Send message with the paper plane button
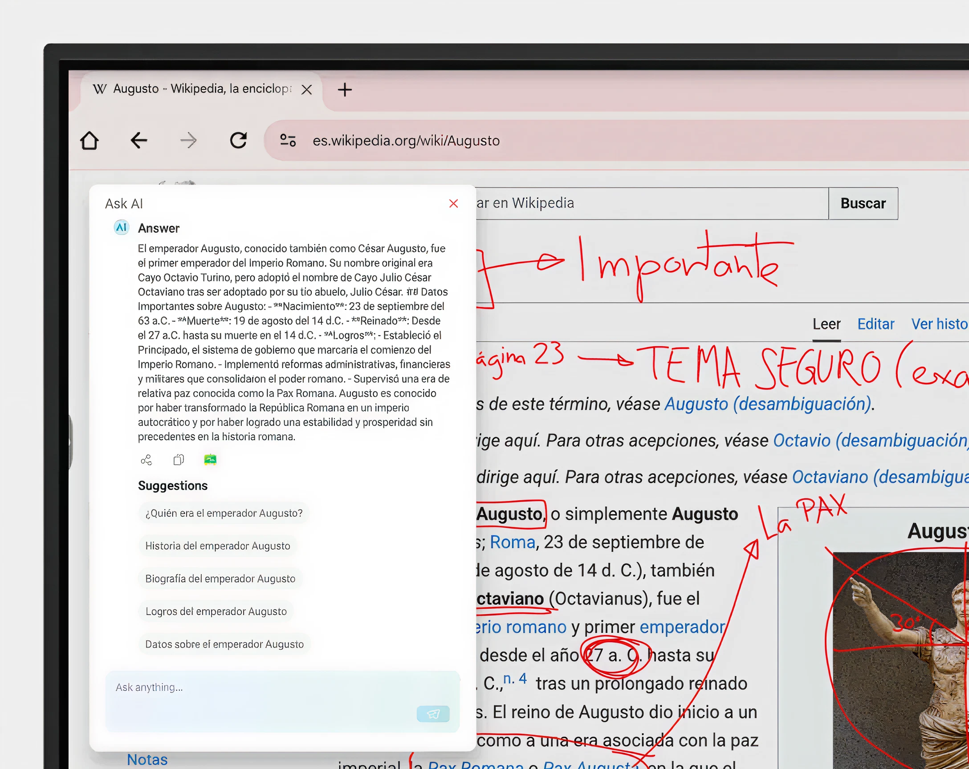This screenshot has height=769, width=969. pos(433,714)
